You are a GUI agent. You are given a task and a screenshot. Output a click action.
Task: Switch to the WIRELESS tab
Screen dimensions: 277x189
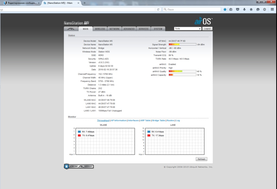pos(100,29)
